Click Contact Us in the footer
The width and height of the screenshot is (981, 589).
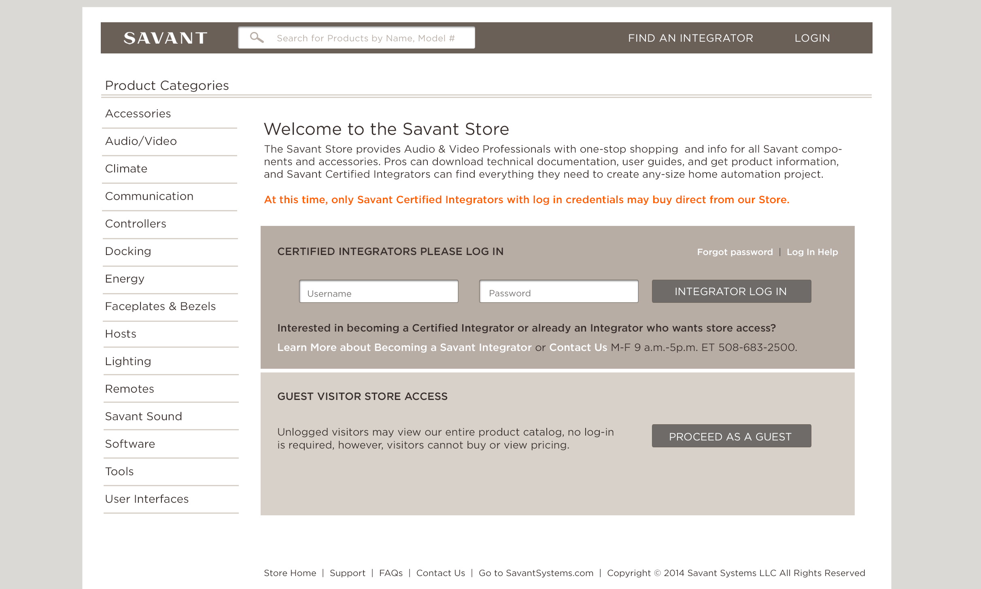click(x=441, y=573)
